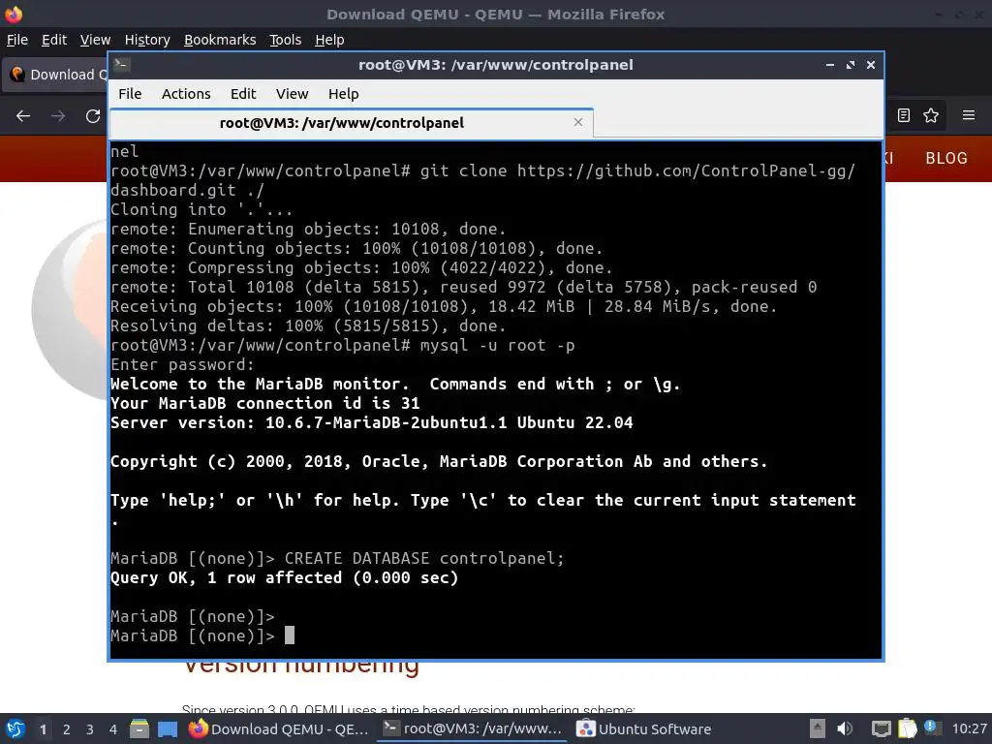Image resolution: width=992 pixels, height=744 pixels.
Task: Click the 'Copyright (c) 2000, 2018, Oracle' line
Action: tap(439, 462)
